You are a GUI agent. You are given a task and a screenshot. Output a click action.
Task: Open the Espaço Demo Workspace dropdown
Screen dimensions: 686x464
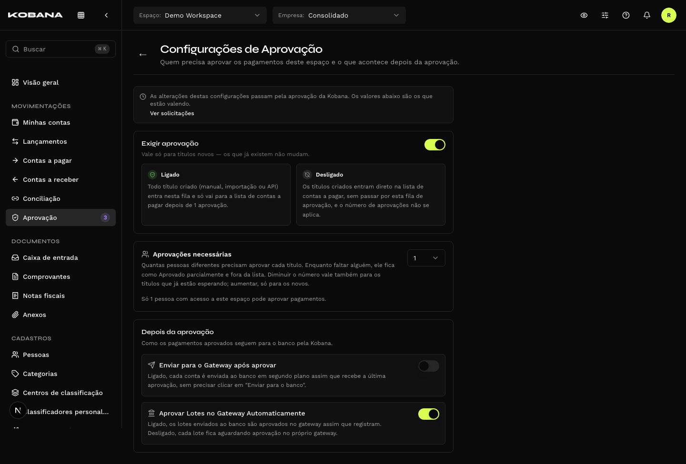click(200, 15)
